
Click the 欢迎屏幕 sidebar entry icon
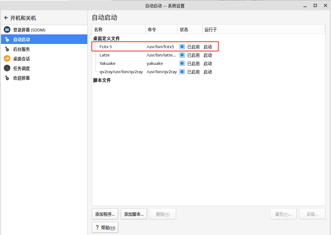click(x=7, y=78)
